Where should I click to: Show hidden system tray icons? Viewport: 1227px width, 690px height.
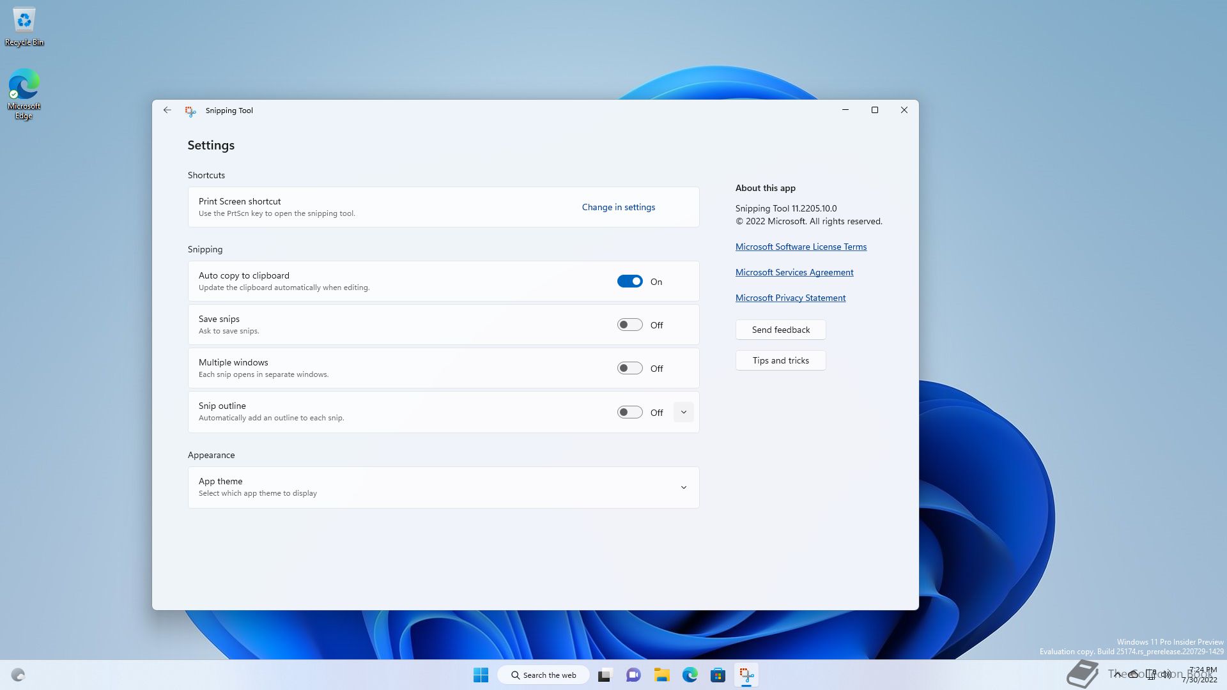coord(1116,675)
